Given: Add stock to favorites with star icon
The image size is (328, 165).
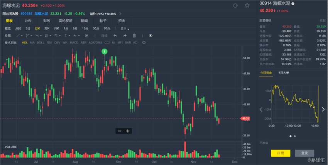Looking at the screenshot, I should click(x=247, y=6).
